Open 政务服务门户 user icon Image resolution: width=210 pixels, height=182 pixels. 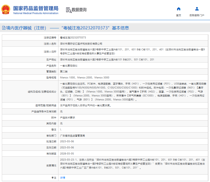197,9
